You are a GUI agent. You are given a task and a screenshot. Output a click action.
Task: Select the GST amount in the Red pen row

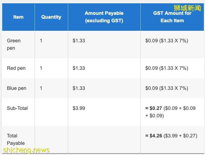[x=167, y=68]
